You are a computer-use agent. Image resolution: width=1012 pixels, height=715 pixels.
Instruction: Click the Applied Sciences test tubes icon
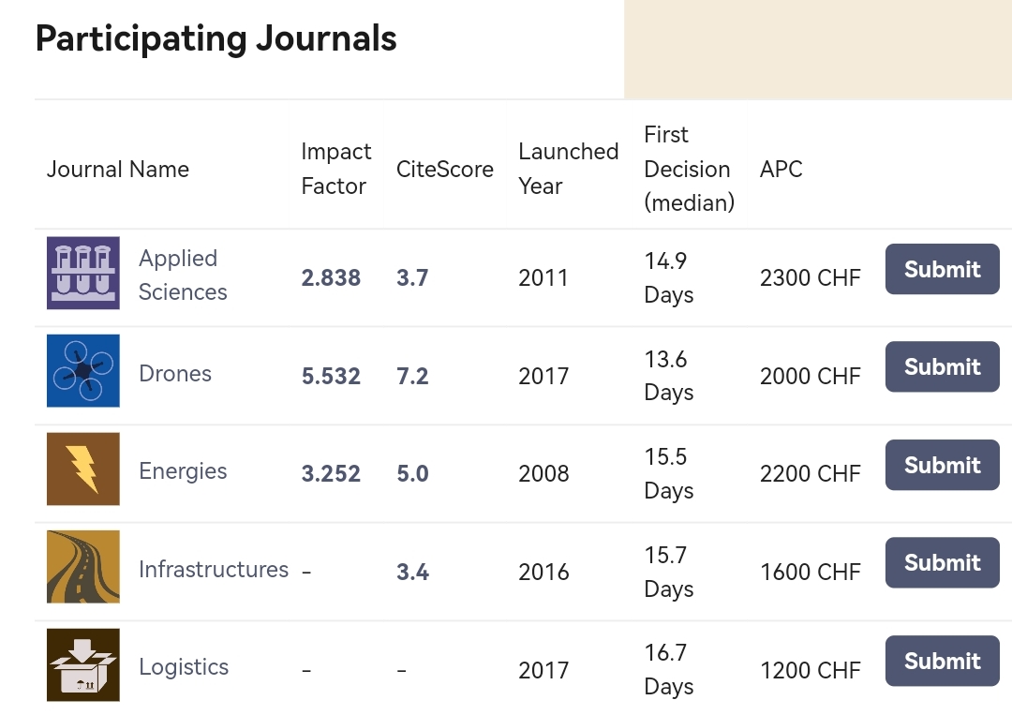click(x=83, y=273)
